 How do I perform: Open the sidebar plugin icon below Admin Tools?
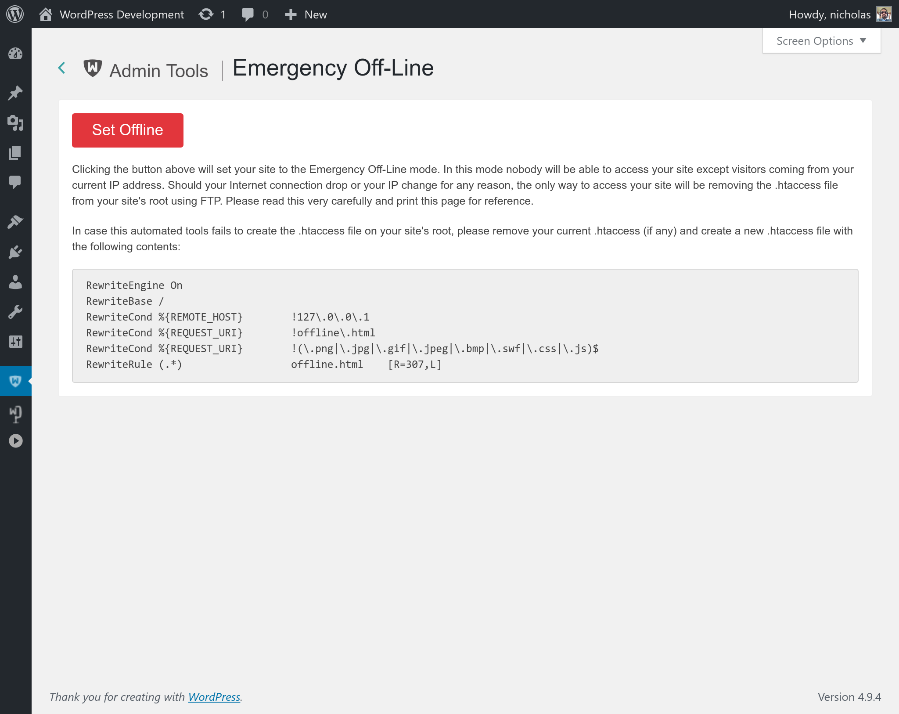[15, 414]
